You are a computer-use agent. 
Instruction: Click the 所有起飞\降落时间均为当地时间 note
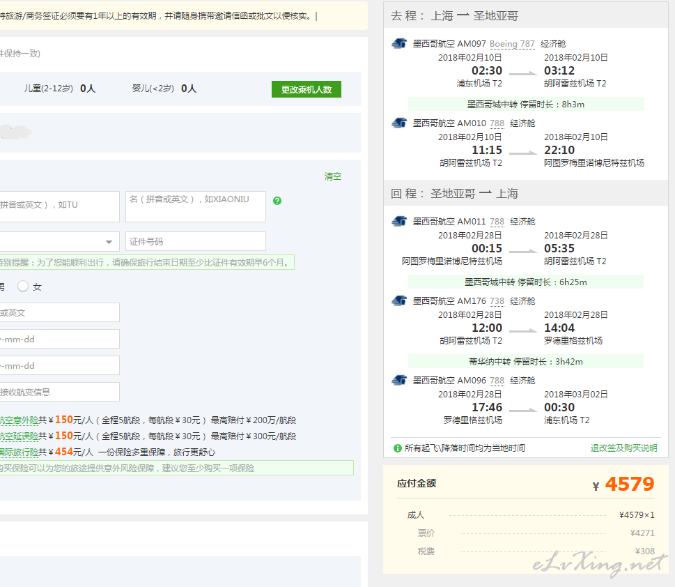click(465, 448)
